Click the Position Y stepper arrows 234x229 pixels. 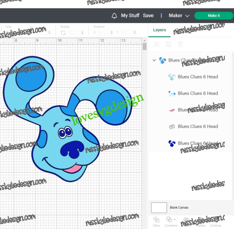135,33
